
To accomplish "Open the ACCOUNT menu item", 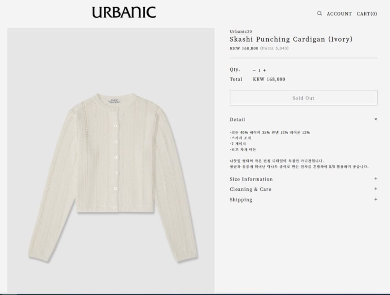I will (x=339, y=14).
